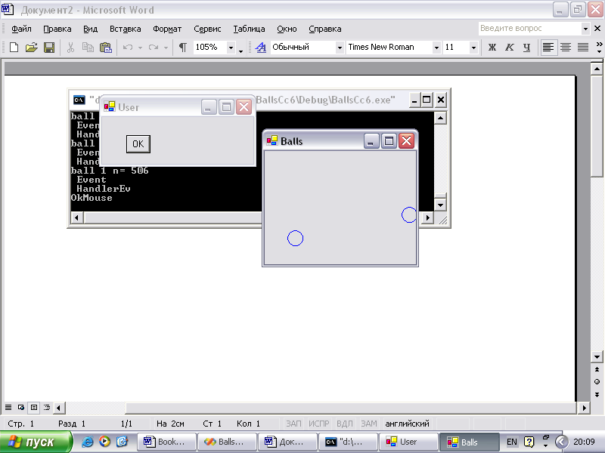Screen dimensions: 605x453
Task: Open the zoom 105% dropdown
Action: 231,48
